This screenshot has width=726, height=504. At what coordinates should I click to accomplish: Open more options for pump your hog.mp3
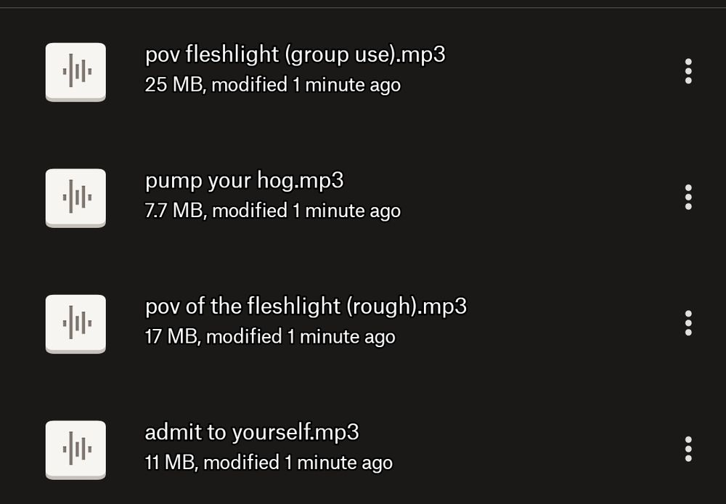click(688, 198)
